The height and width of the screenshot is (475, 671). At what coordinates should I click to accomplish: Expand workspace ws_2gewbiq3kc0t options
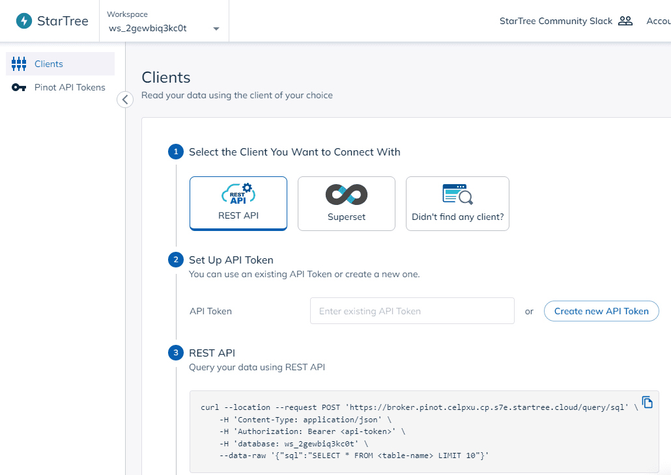click(215, 29)
